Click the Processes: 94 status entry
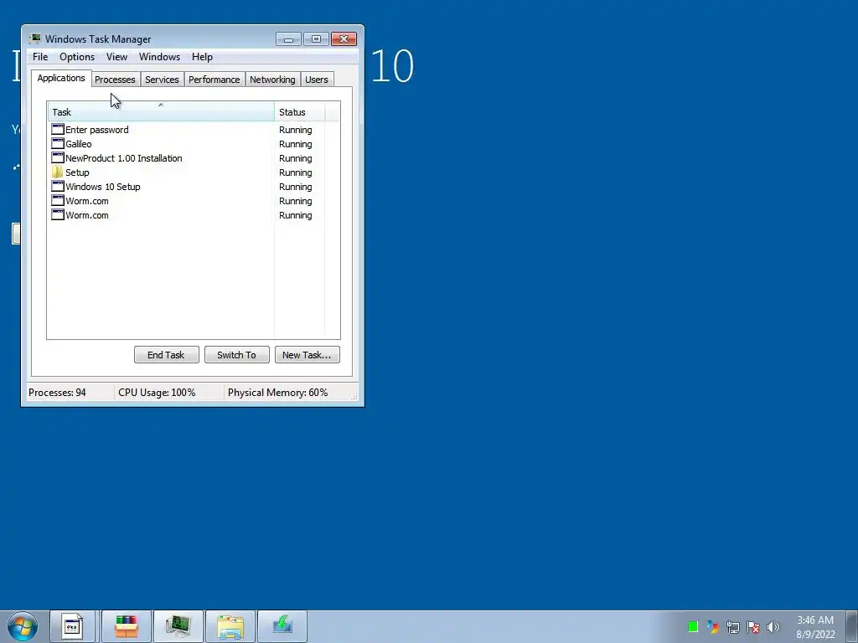The height and width of the screenshot is (643, 858). 58,393
